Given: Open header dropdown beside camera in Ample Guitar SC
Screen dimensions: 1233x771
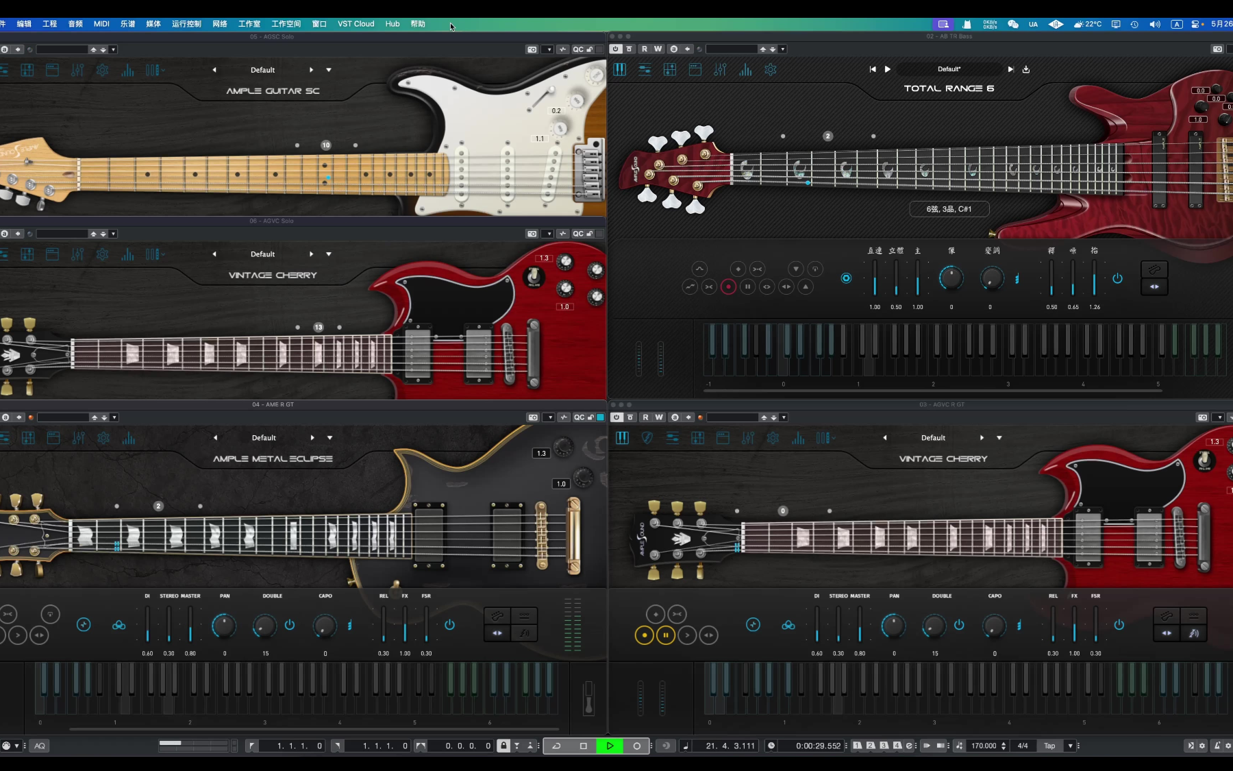Looking at the screenshot, I should click(x=548, y=49).
